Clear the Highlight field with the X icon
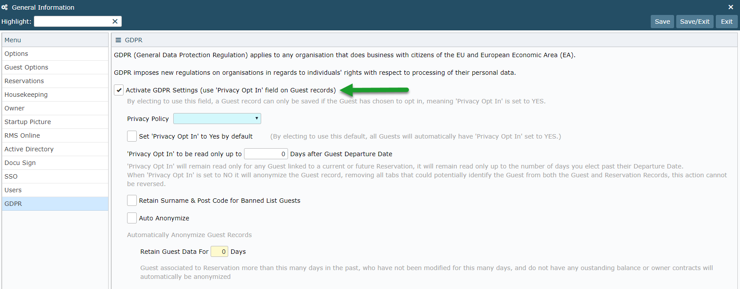740x289 pixels. [x=115, y=22]
